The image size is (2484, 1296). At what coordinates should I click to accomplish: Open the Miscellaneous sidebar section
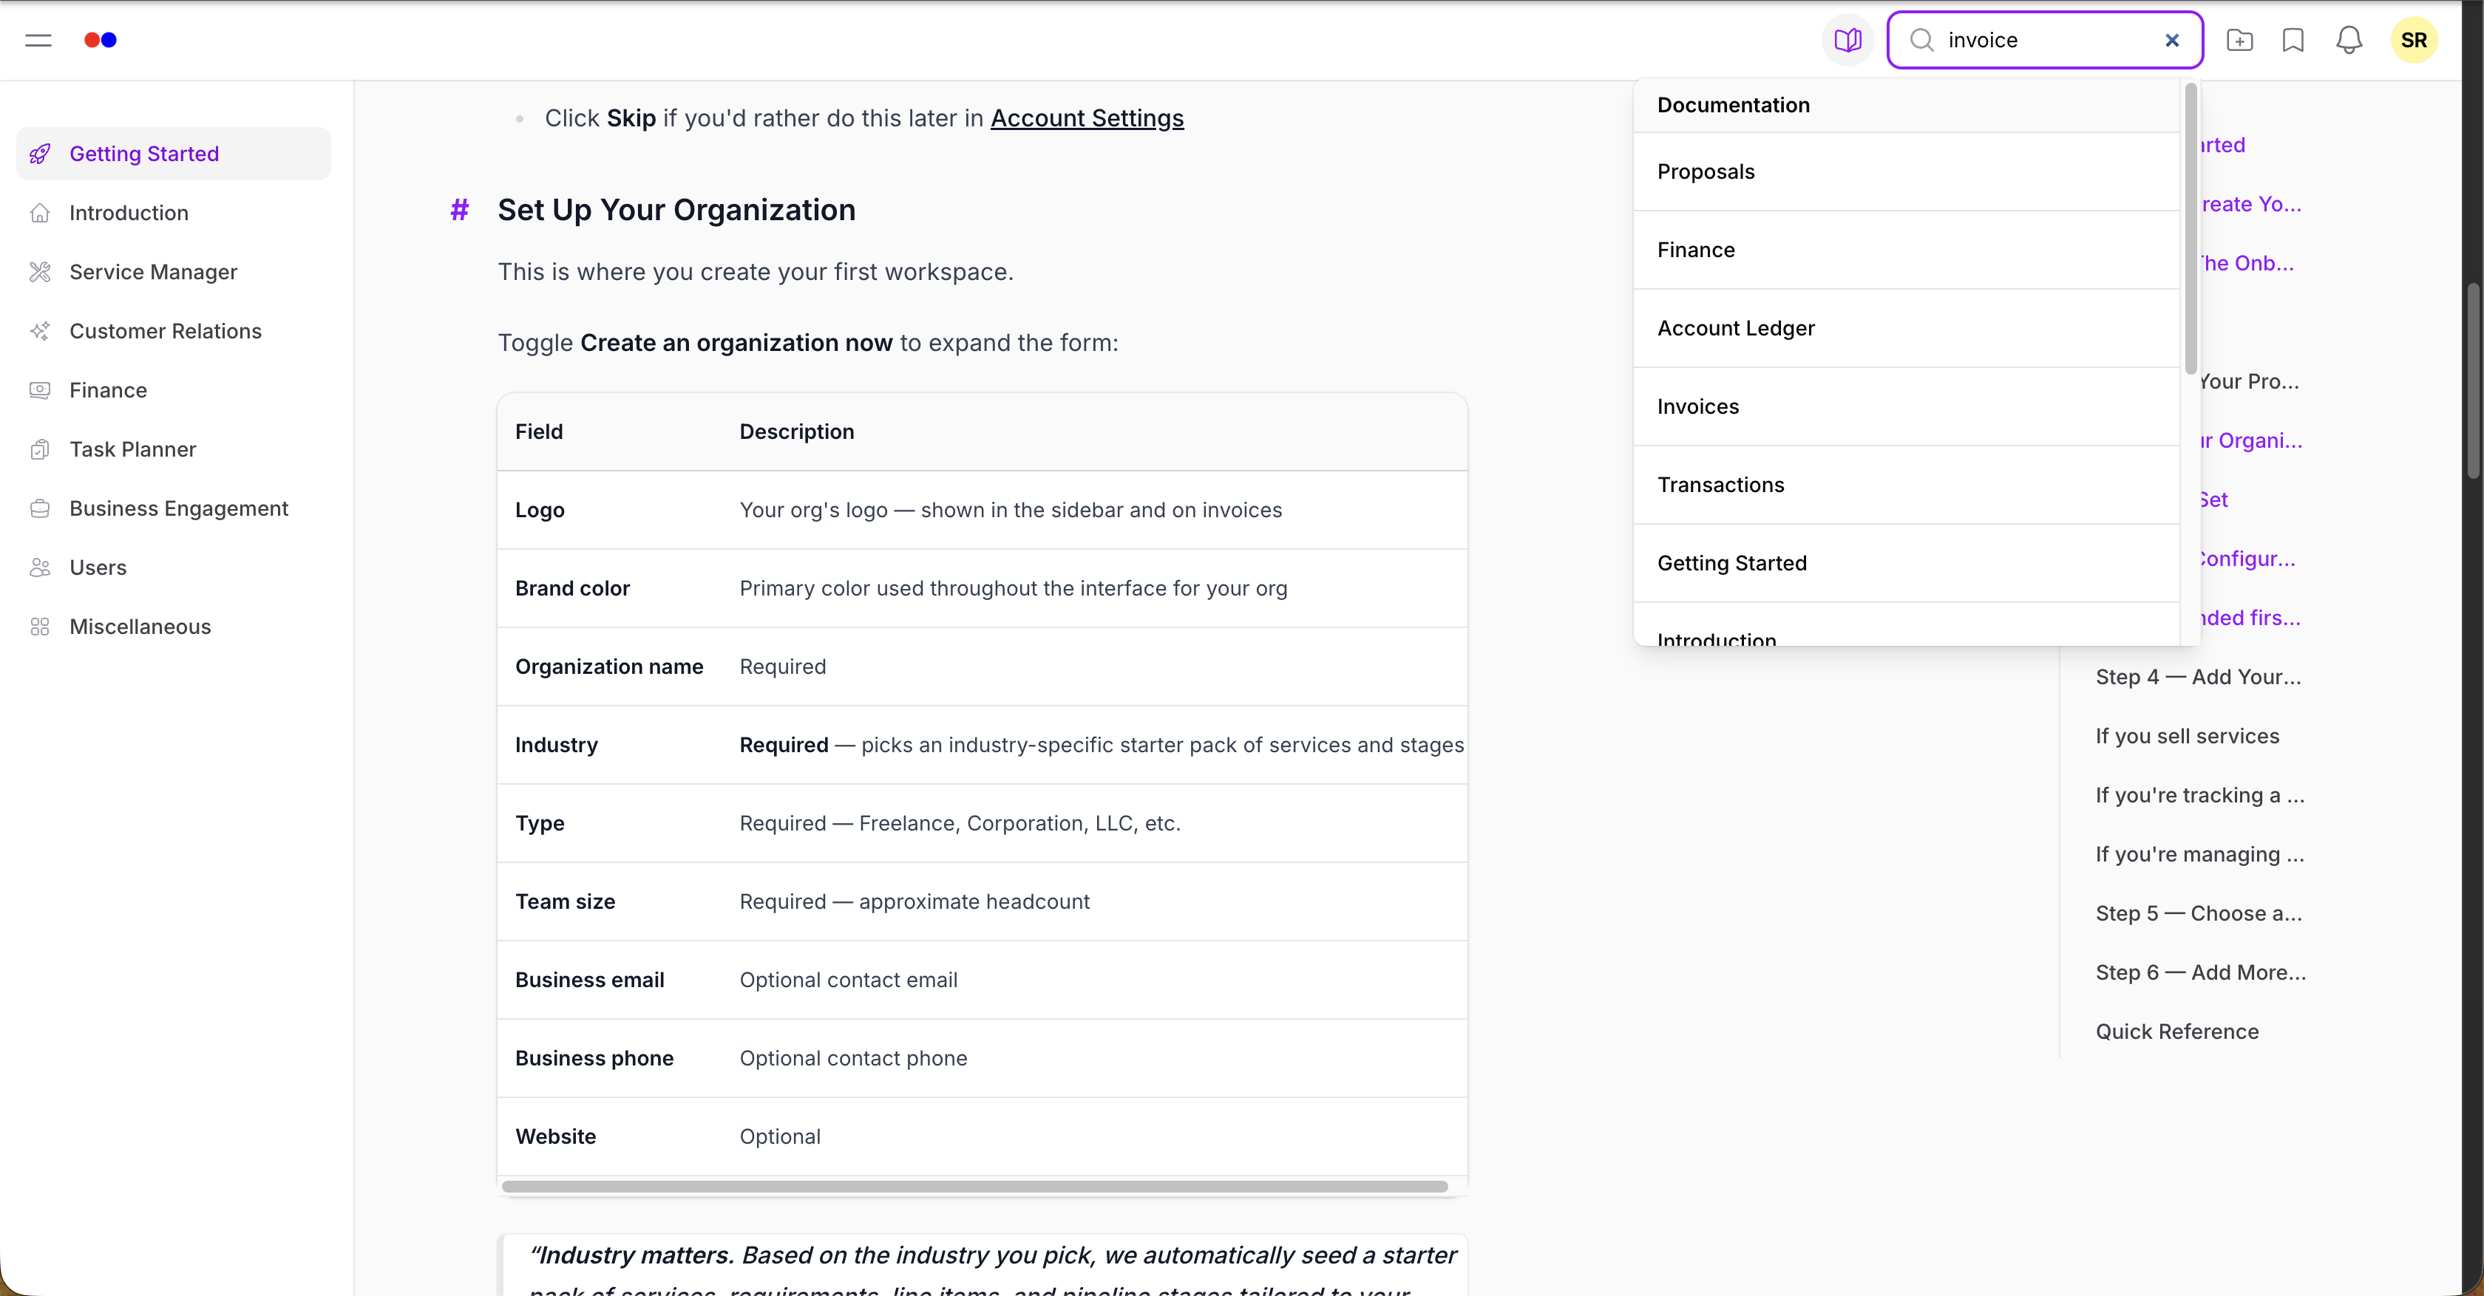(x=174, y=627)
